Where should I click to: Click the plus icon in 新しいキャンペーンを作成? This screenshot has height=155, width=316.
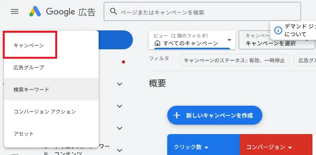coord(177,115)
